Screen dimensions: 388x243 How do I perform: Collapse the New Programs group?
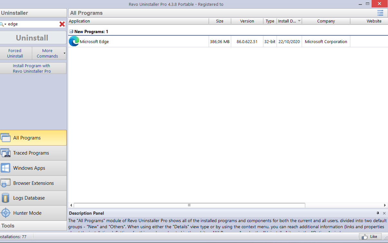tap(71, 32)
